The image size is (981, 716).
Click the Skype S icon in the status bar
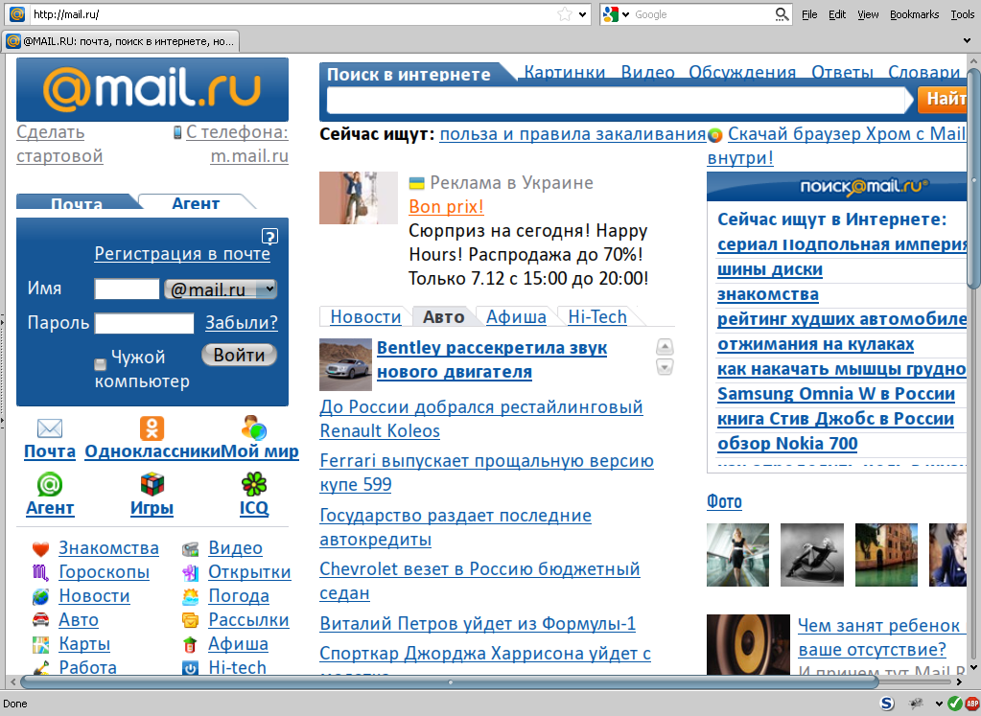(886, 704)
